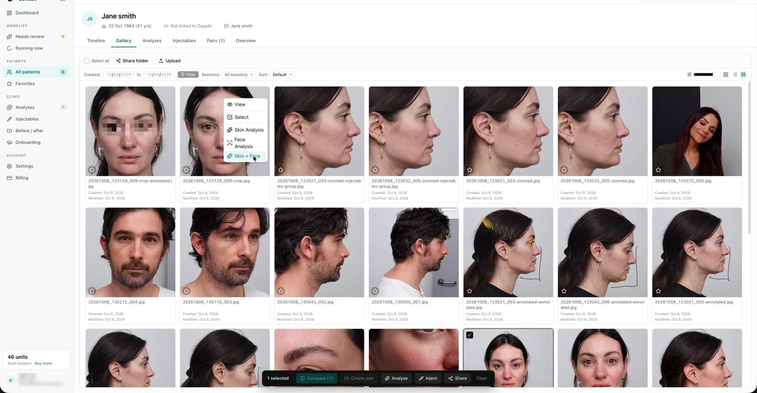Choose Skin Analysis from the context menu
The image size is (757, 393).
point(246,130)
